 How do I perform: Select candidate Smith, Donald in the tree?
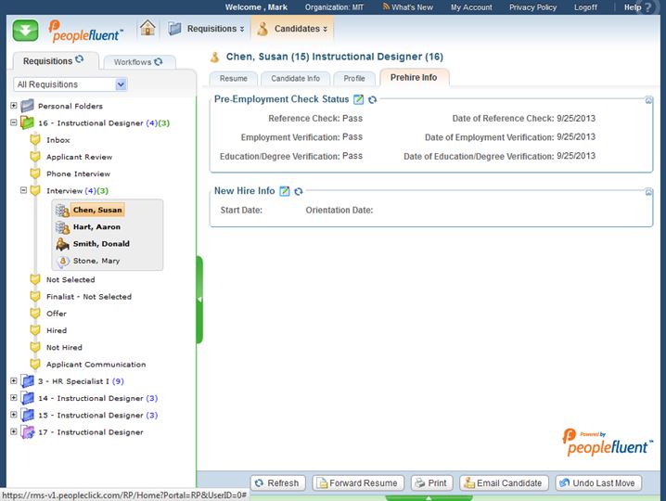pos(102,244)
